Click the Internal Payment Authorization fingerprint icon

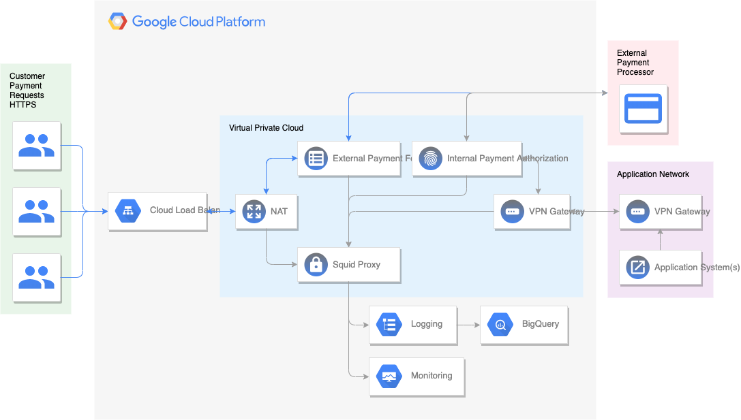click(x=431, y=159)
